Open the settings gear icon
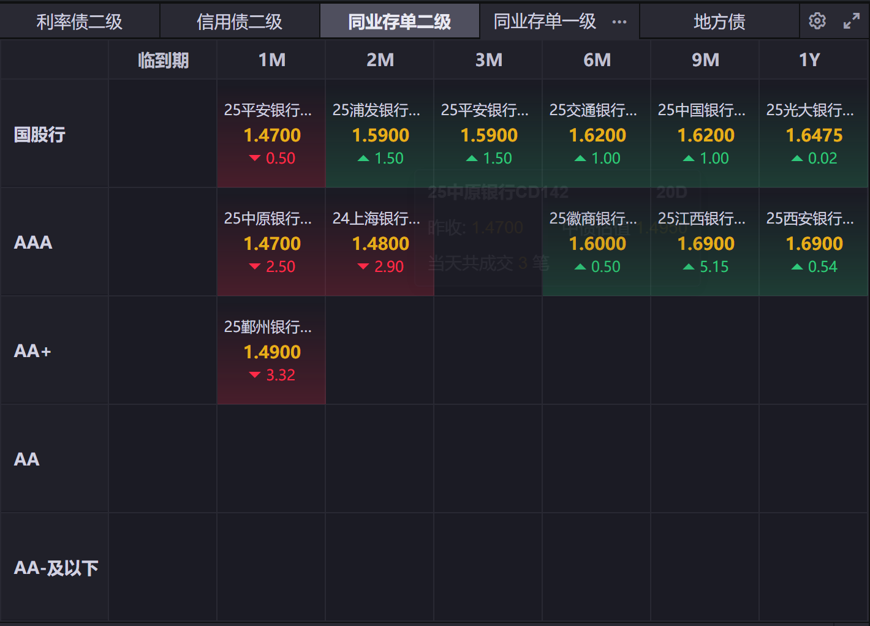Image resolution: width=870 pixels, height=626 pixels. tap(817, 21)
